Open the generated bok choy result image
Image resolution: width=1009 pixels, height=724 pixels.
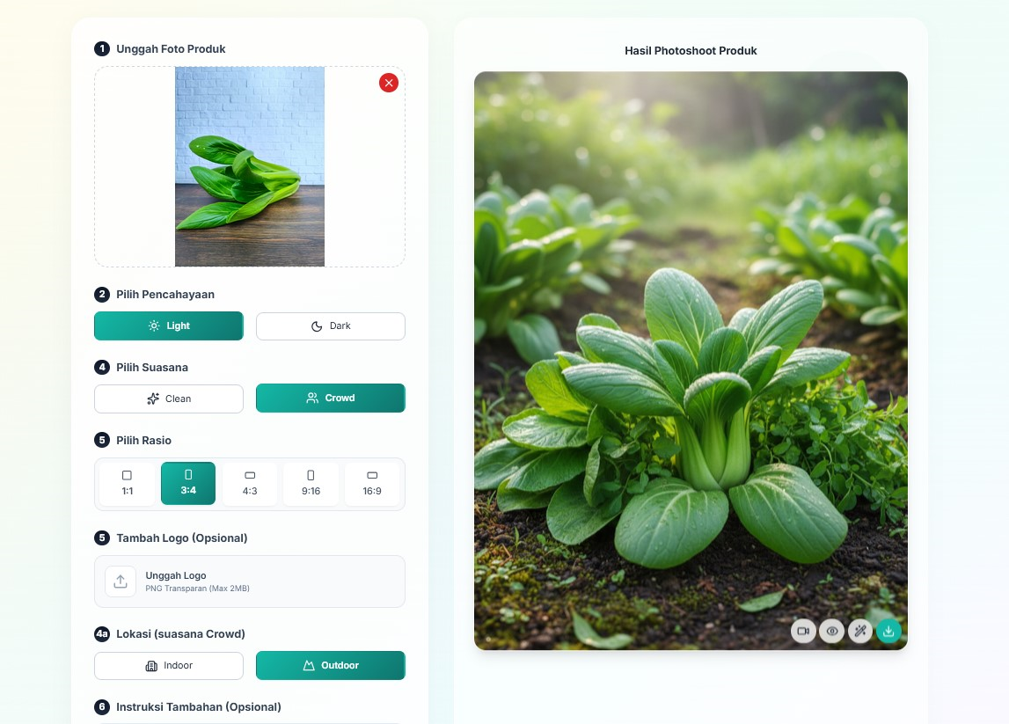coord(691,361)
